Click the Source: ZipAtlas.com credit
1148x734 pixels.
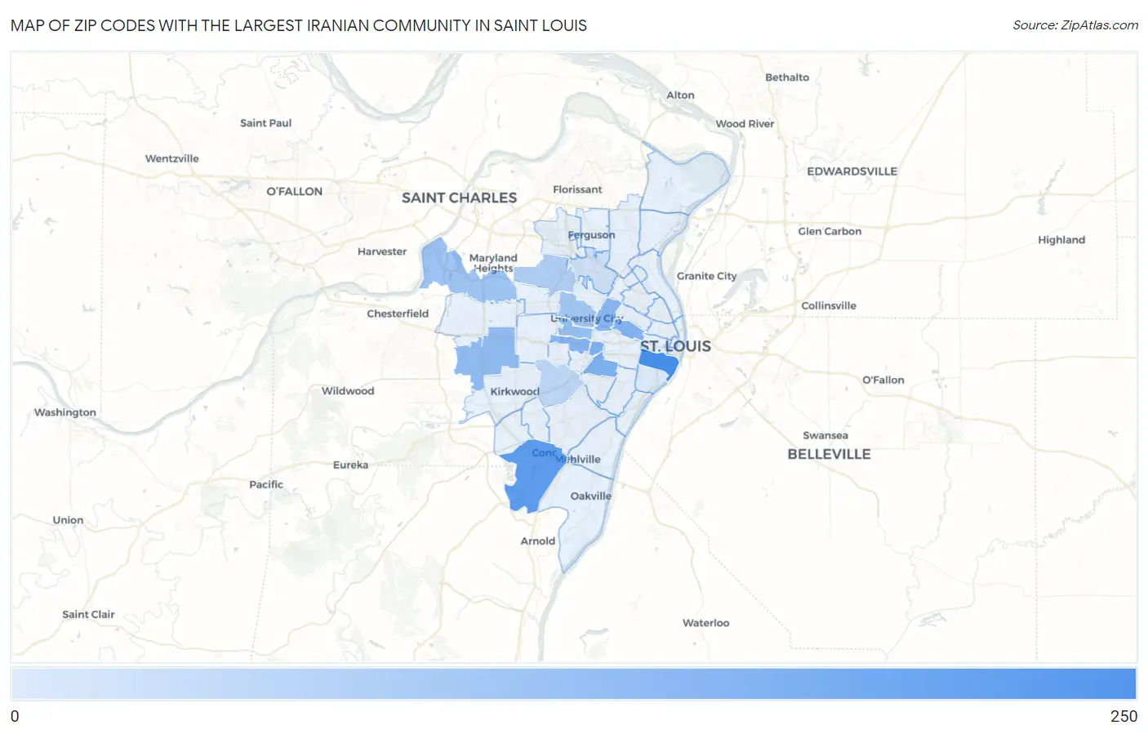(1075, 25)
